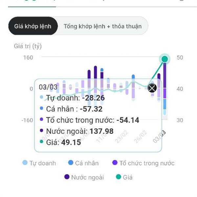Click the Giá trị (tỷ) axis title
The width and height of the screenshot is (197, 197).
tap(28, 46)
